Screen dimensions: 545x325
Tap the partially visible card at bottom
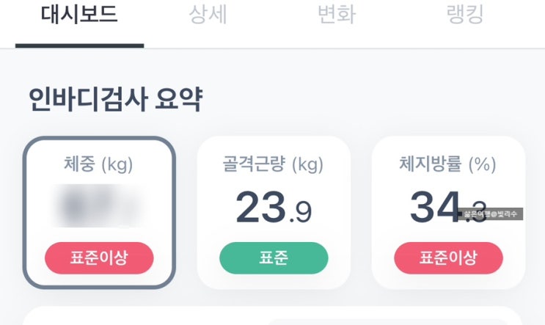coord(272,317)
